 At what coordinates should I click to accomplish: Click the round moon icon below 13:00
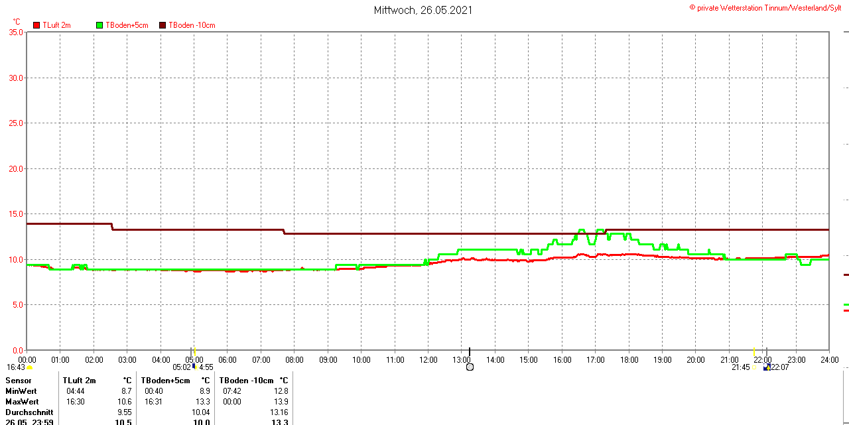coord(470,367)
